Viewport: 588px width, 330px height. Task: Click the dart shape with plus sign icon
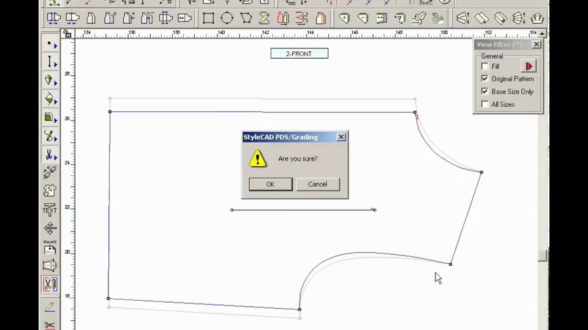[x=344, y=18]
